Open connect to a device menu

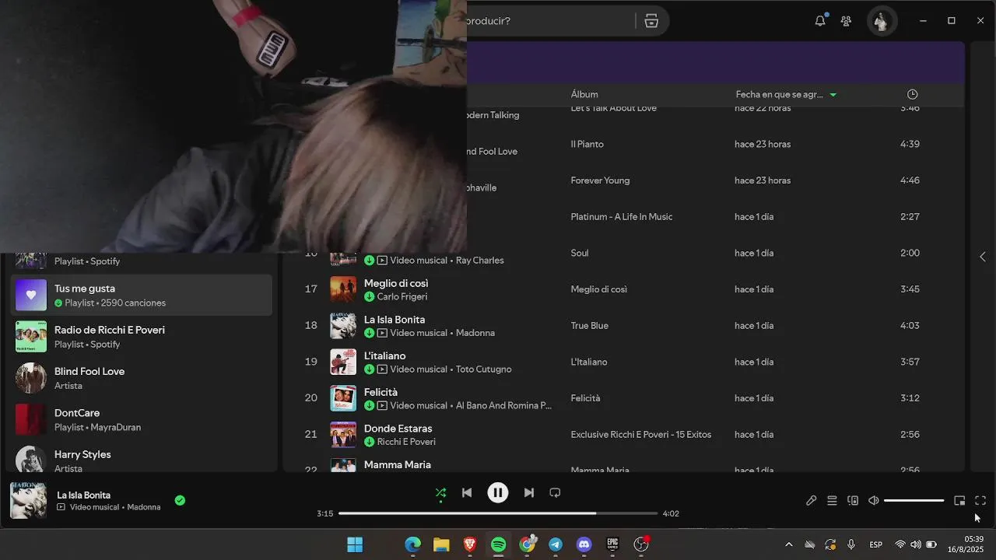click(853, 501)
